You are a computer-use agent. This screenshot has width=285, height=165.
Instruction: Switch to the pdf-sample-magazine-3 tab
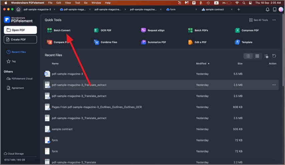tap(37, 9)
